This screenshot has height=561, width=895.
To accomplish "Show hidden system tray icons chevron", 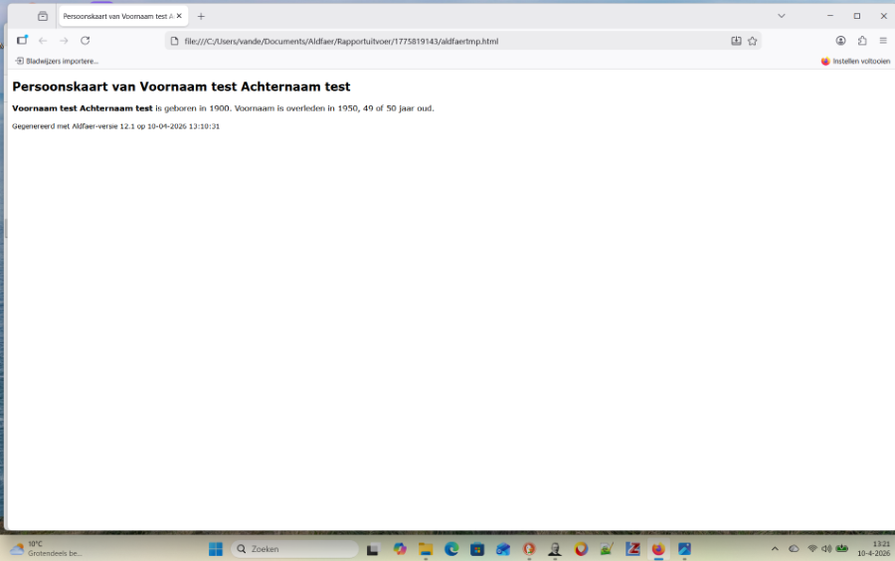I will (775, 549).
